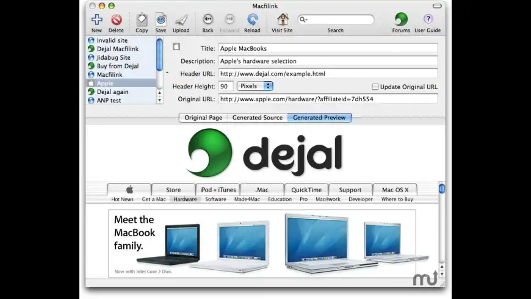Click the Hot News link
The height and width of the screenshot is (299, 531).
pos(122,199)
